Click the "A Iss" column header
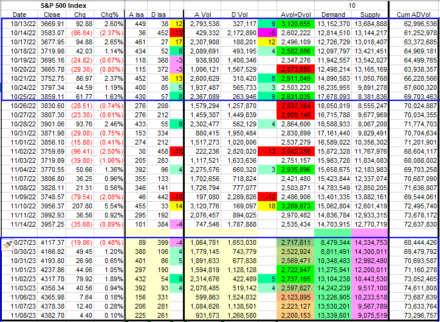This screenshot has width=440, height=322. click(x=136, y=15)
